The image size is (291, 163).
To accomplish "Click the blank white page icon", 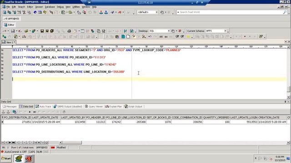I will point(128,37).
